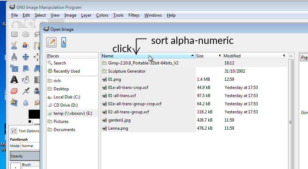Click the backslash path button
The height and width of the screenshot is (169, 308).
click(64, 42)
